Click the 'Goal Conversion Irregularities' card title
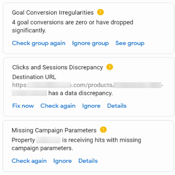Image resolution: width=175 pixels, height=175 pixels. 53,13
